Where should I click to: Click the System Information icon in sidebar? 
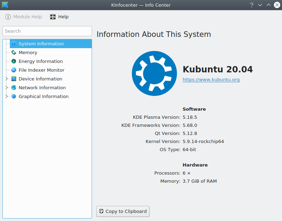14,44
